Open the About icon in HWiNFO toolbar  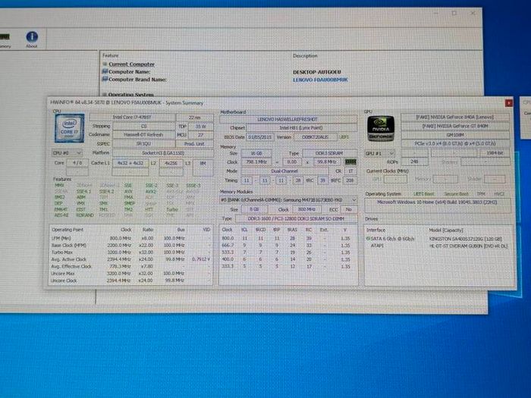(x=32, y=39)
